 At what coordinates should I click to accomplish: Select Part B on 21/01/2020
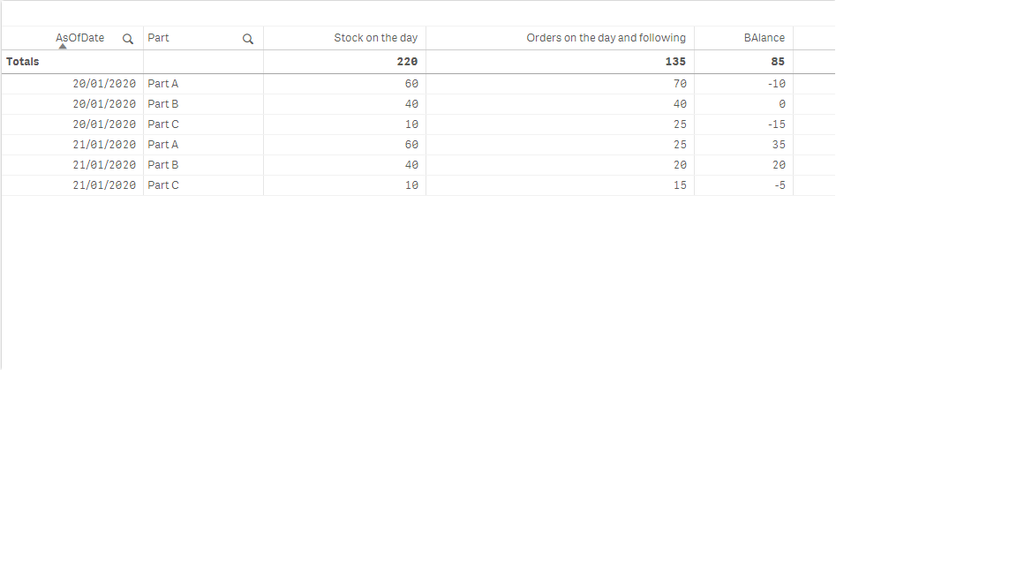(162, 164)
